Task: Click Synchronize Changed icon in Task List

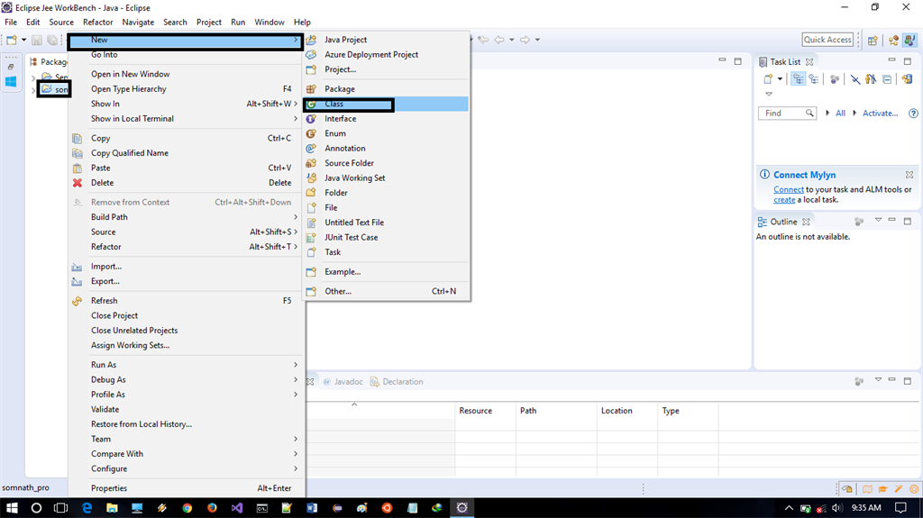Action: pyautogui.click(x=907, y=79)
